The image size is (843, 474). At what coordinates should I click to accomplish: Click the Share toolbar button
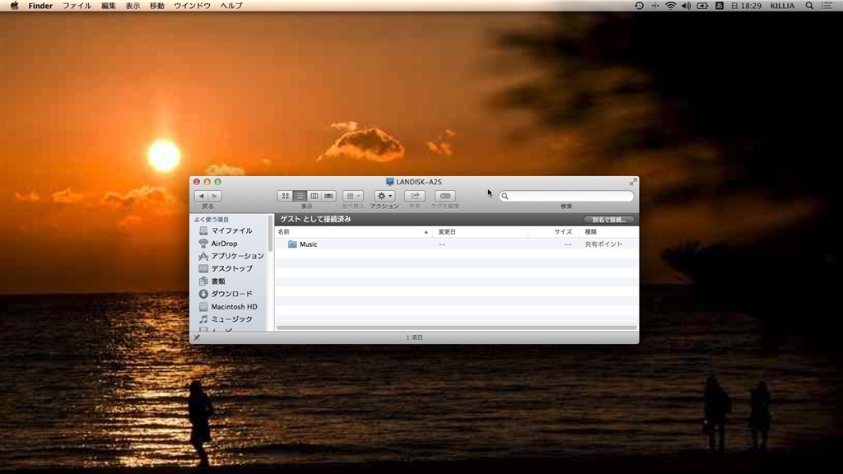point(415,196)
